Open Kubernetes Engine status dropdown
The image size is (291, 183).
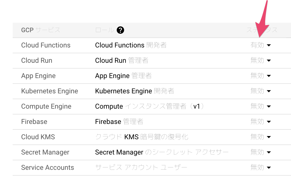point(261,91)
